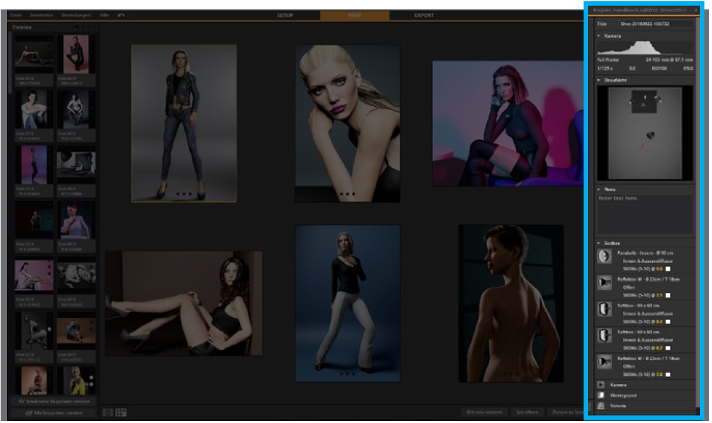Screen dimensions: 712x423
Task: Switch to single image view icon
Action: point(108,412)
